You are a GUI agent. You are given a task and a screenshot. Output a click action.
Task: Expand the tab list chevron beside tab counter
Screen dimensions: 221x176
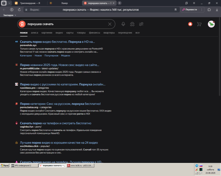click(x=9, y=3)
